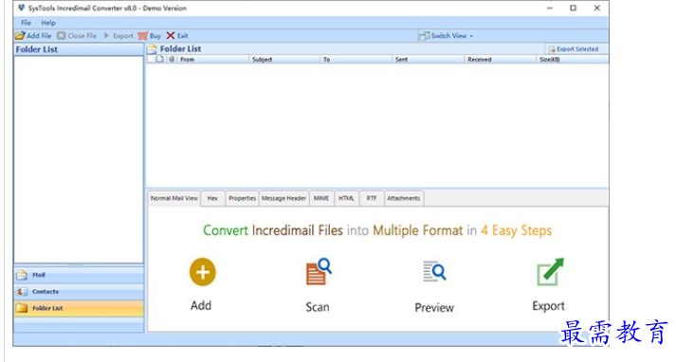The width and height of the screenshot is (676, 362).
Task: Sort by the Sent column header
Action: (x=429, y=60)
